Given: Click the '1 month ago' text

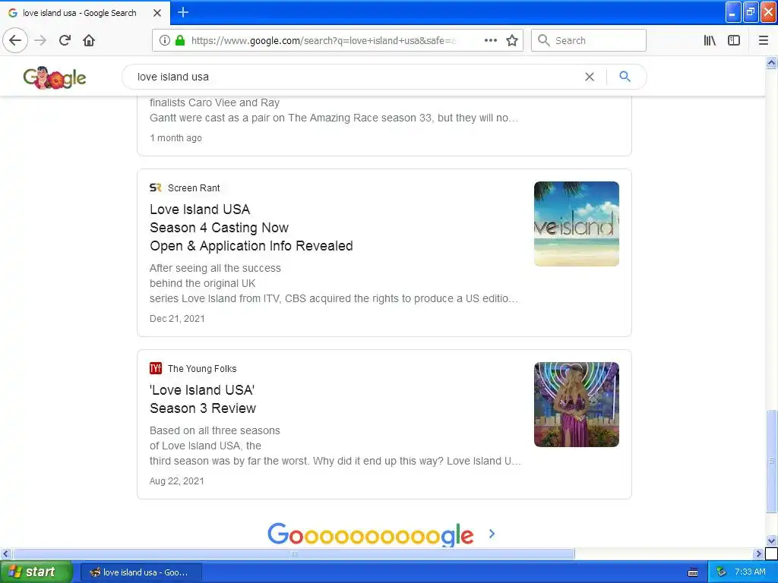Looking at the screenshot, I should (x=176, y=138).
